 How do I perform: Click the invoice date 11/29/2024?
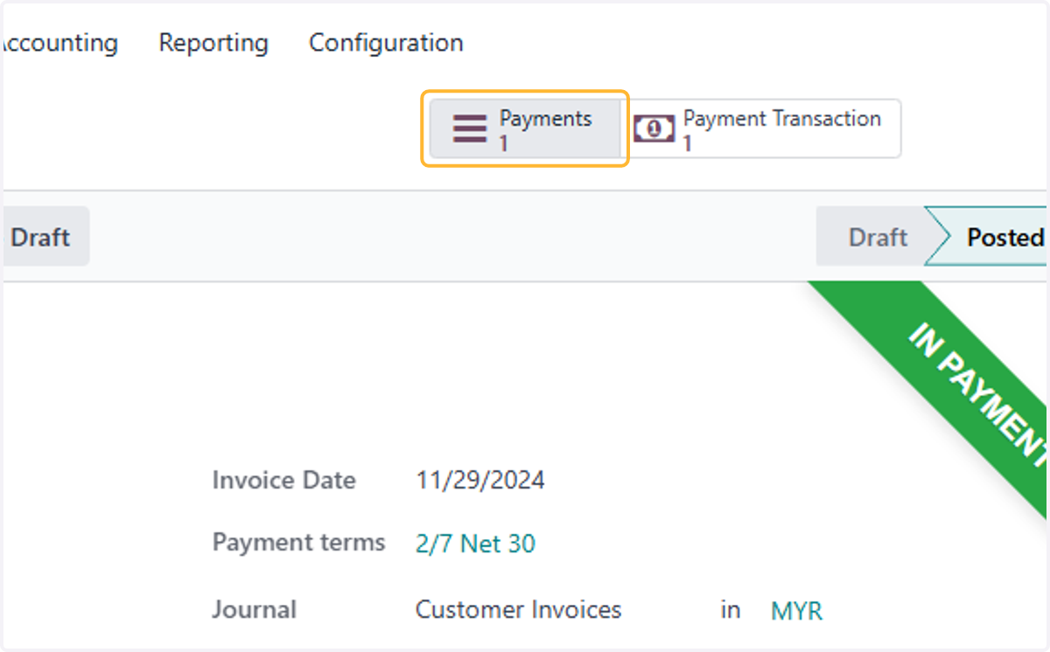480,480
